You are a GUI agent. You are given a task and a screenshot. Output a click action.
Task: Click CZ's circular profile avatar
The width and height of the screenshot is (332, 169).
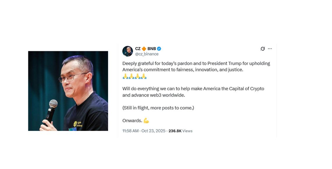pyautogui.click(x=127, y=51)
